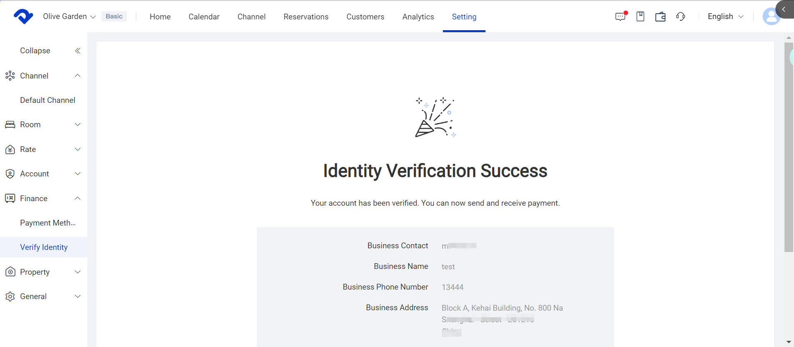Expand the General settings section

(x=43, y=297)
